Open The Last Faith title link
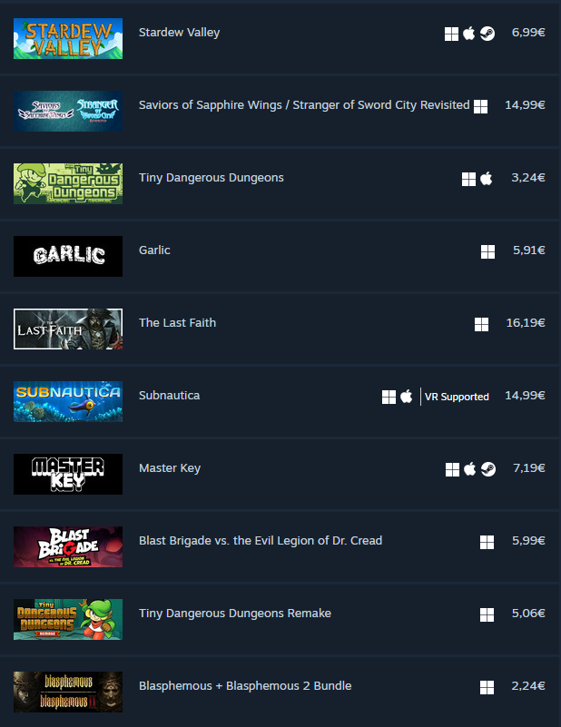The height and width of the screenshot is (727, 561). [x=178, y=323]
